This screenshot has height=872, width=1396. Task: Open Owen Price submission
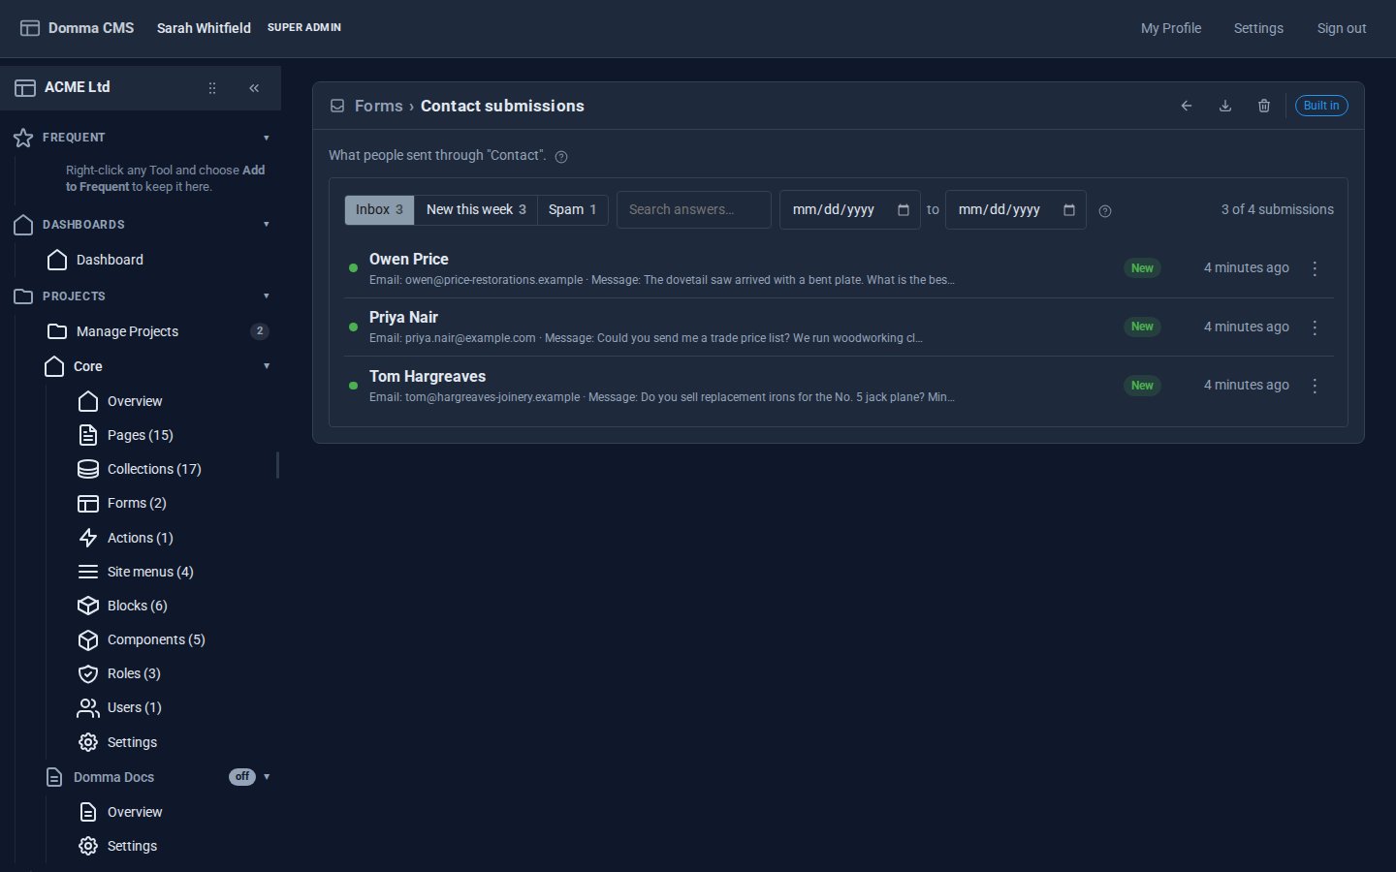tap(841, 268)
